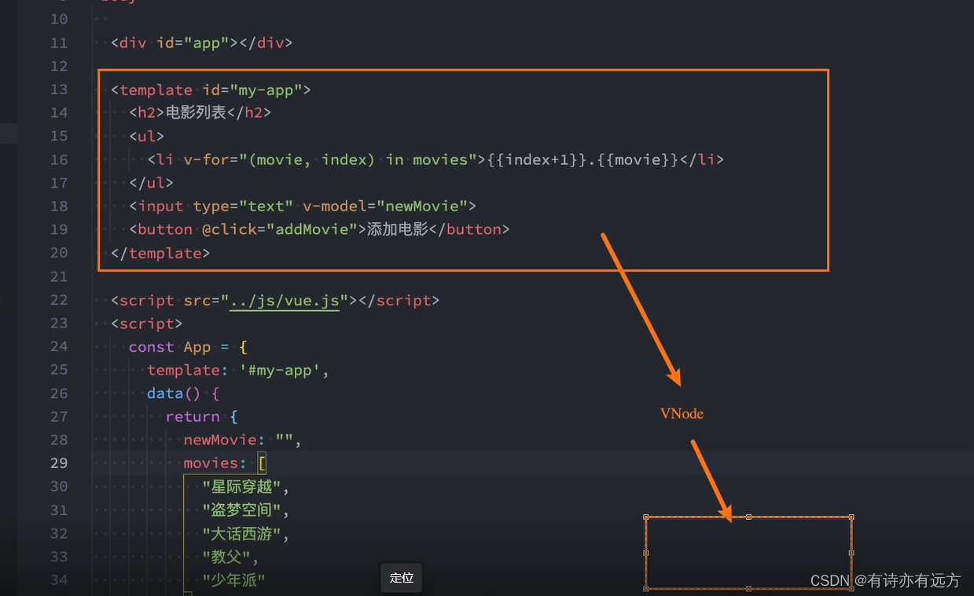The width and height of the screenshot is (974, 596).
Task: Click the newMovie: "" property line
Action: pyautogui.click(x=243, y=441)
